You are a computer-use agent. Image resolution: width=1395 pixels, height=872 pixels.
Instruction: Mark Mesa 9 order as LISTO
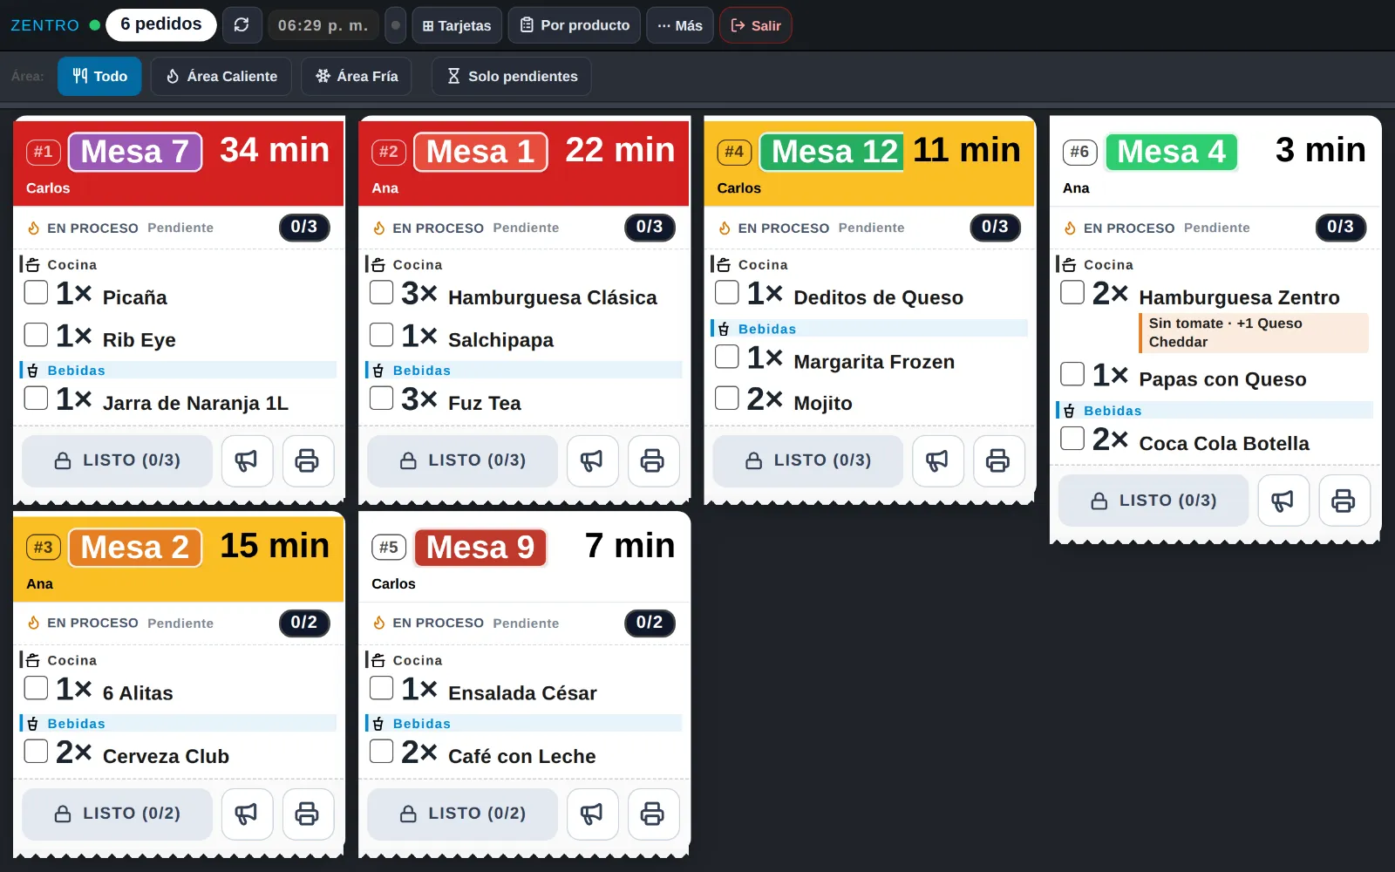pos(462,814)
